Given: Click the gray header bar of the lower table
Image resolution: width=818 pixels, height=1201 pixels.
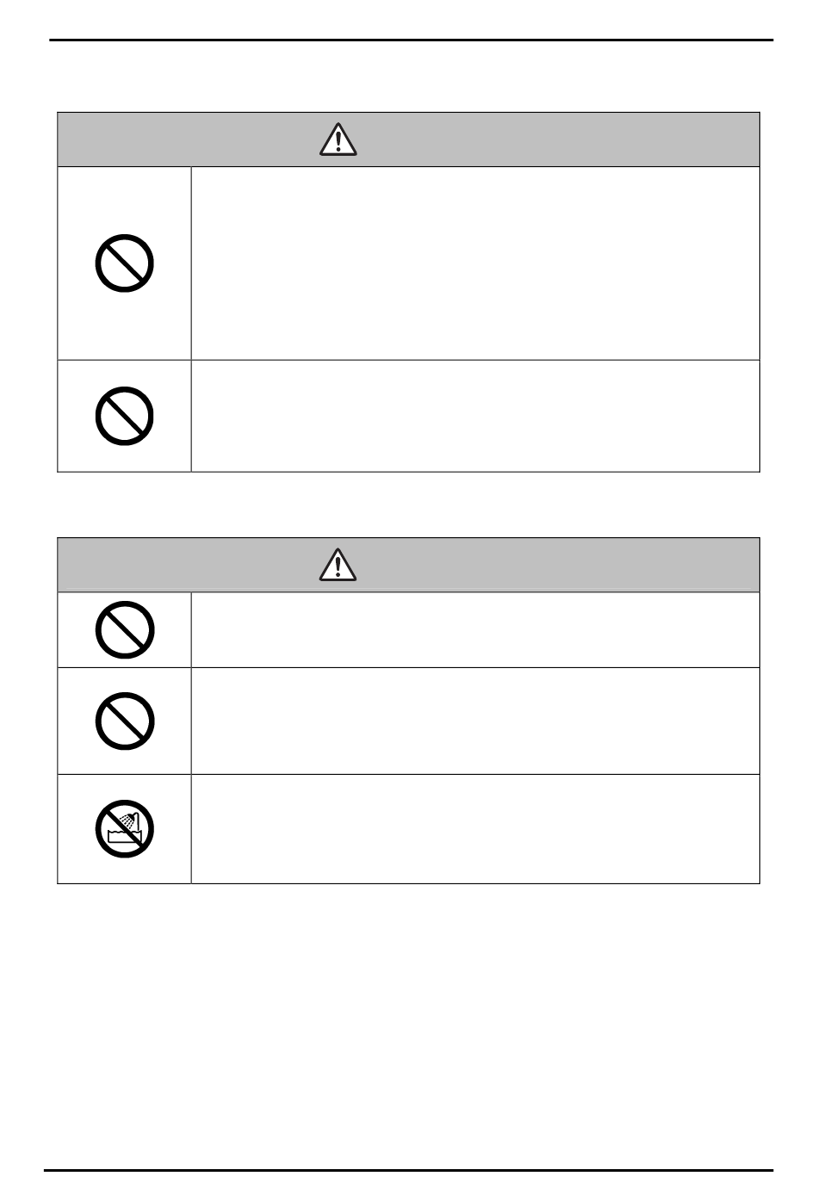Looking at the screenshot, I should (408, 565).
